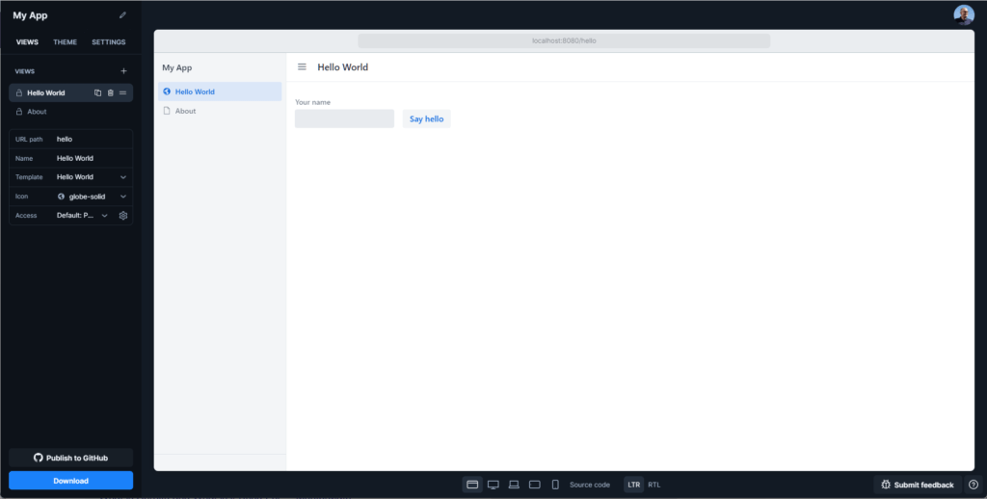This screenshot has width=987, height=499.
Task: Click globe icon in preview navigation
Action: click(167, 92)
